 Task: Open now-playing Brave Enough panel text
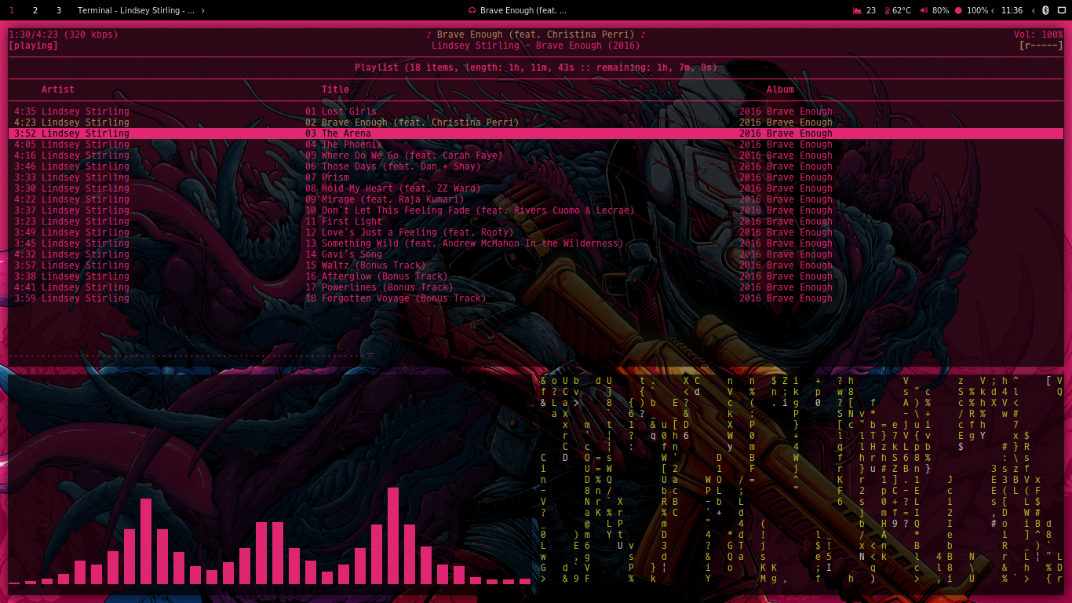coord(523,10)
